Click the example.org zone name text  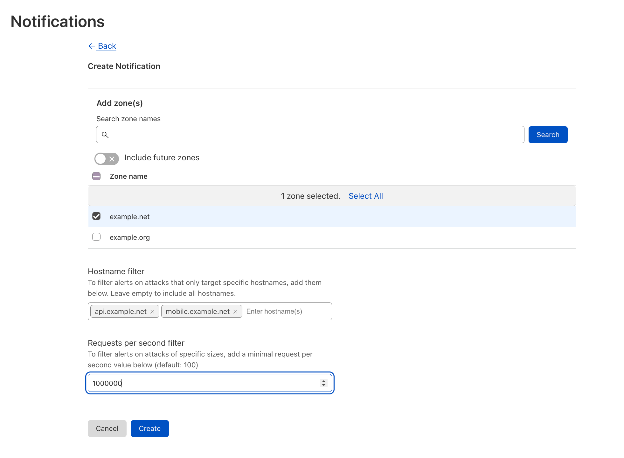coord(130,237)
